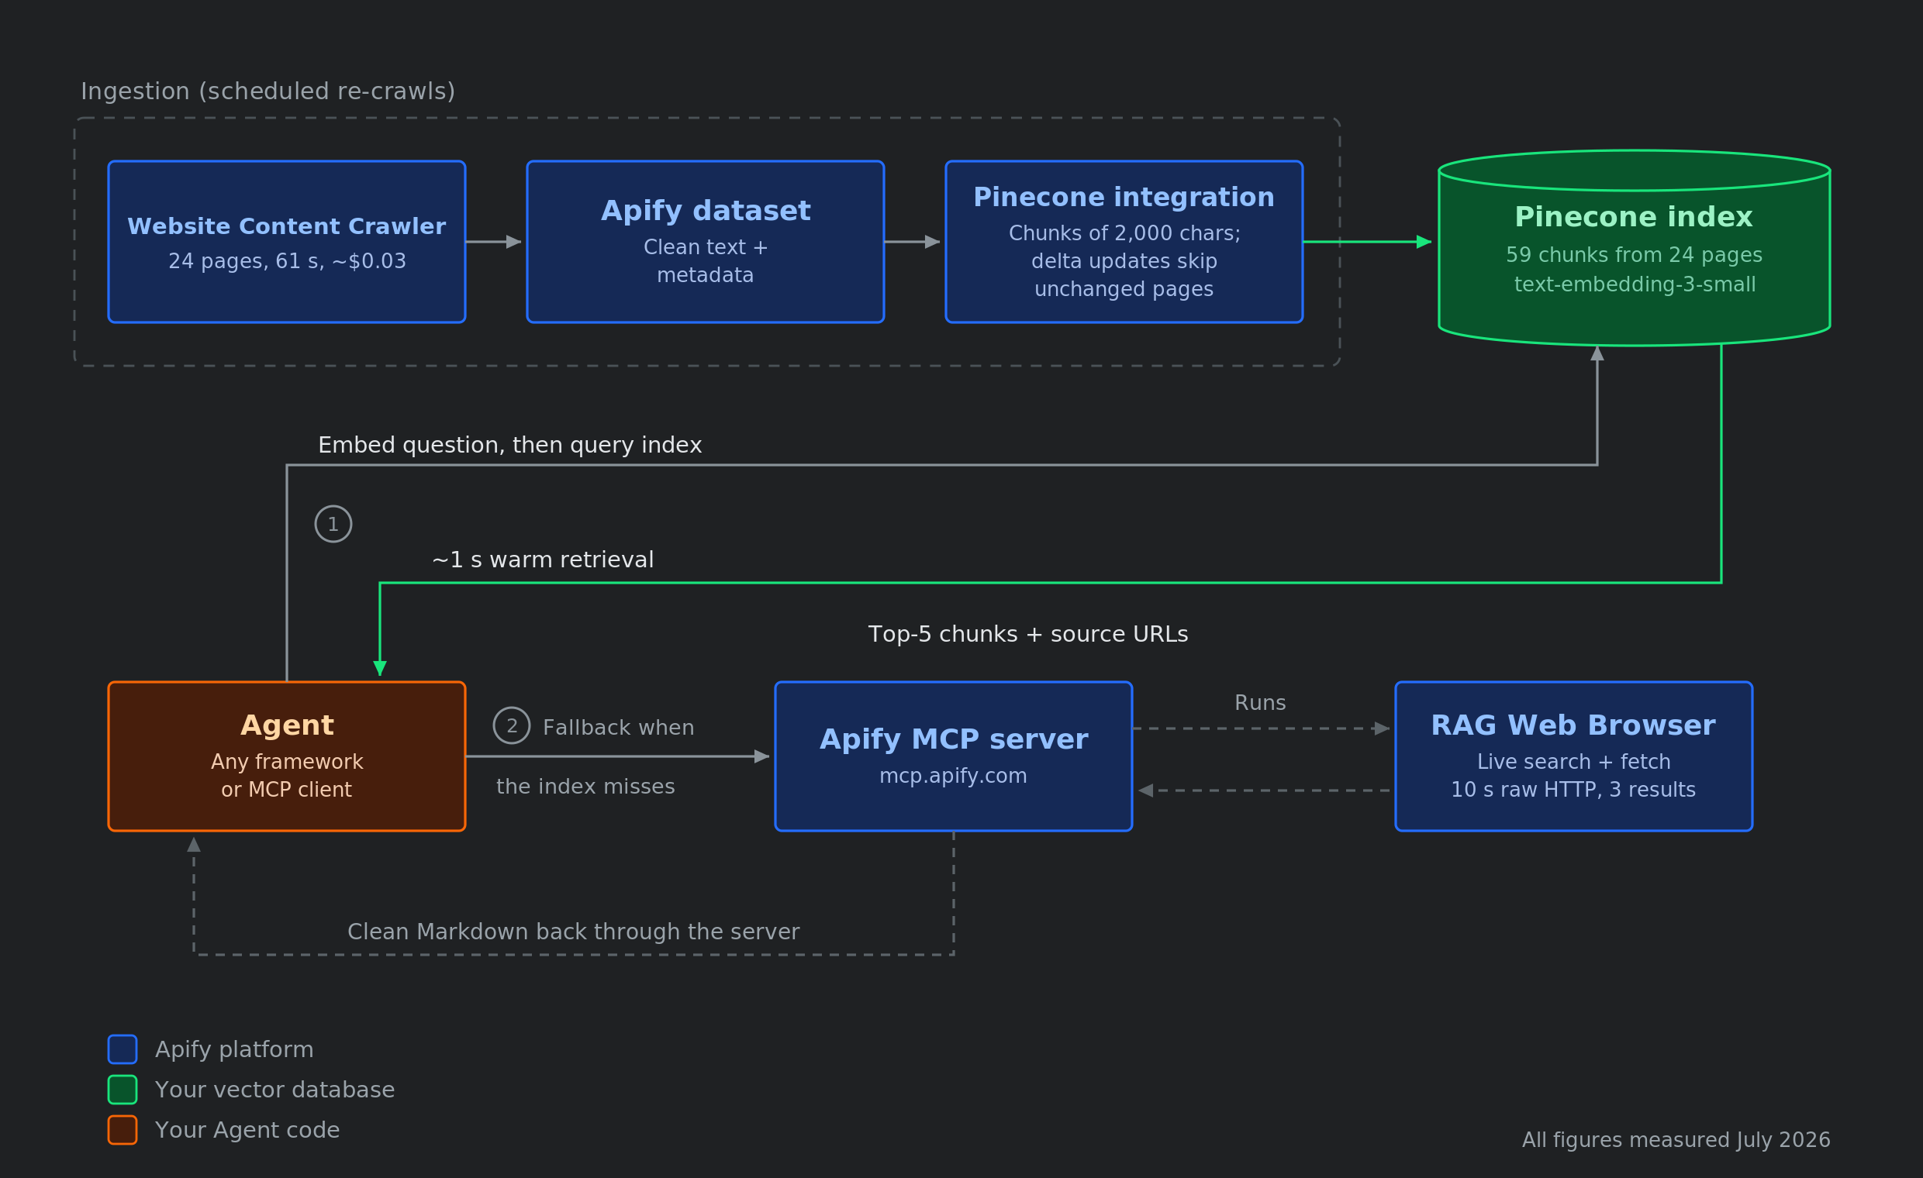The image size is (1923, 1178).
Task: Click 'or MCP client' text
Action: pos(286,790)
